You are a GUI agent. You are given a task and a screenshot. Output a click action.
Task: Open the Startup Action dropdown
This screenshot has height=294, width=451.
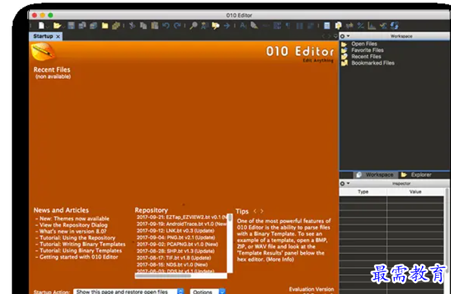[129, 291]
